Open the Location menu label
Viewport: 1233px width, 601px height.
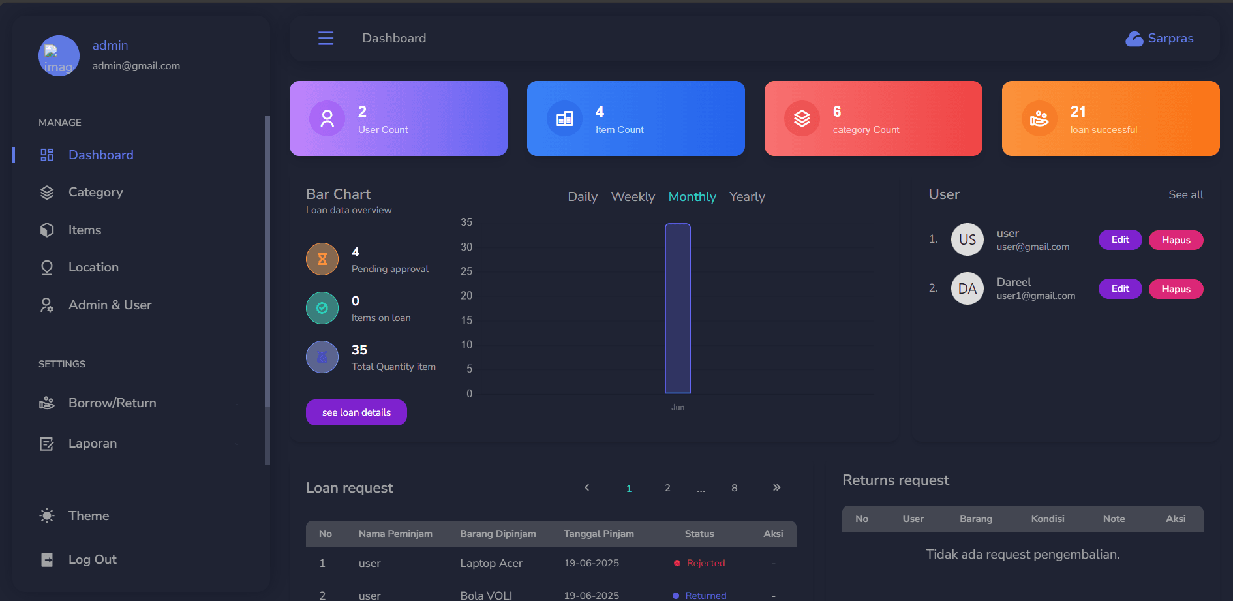tap(93, 268)
